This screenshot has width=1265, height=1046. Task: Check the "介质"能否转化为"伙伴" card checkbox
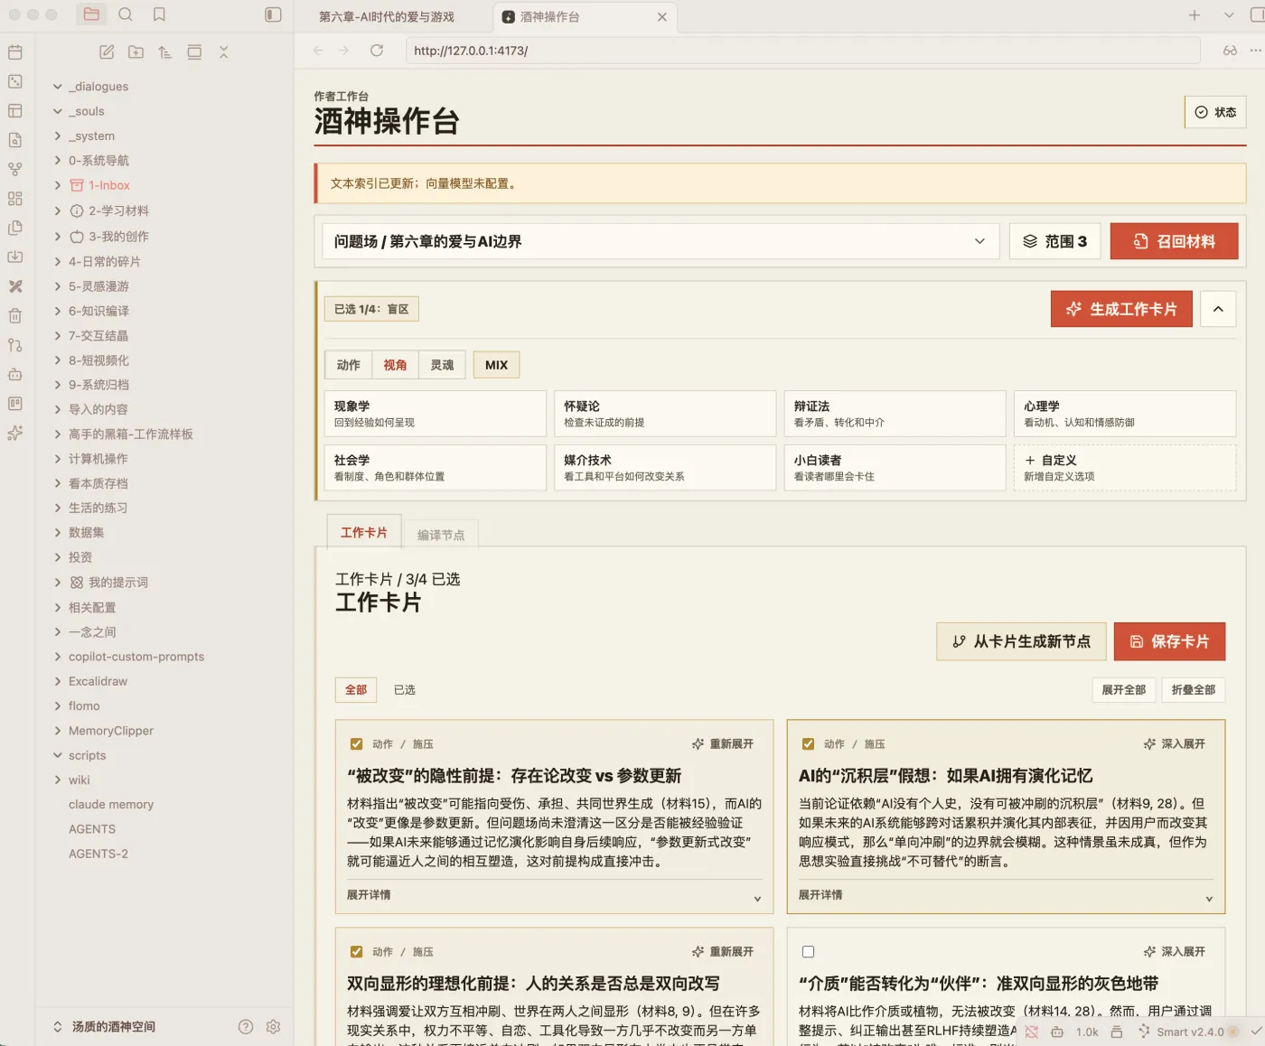tap(808, 952)
